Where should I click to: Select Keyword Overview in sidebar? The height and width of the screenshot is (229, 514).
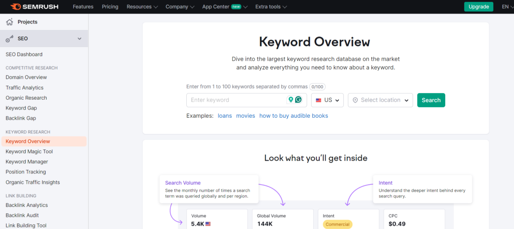coord(44,141)
